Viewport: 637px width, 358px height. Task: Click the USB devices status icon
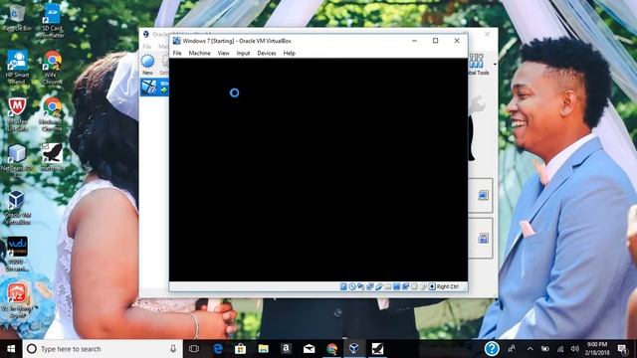pos(379,286)
